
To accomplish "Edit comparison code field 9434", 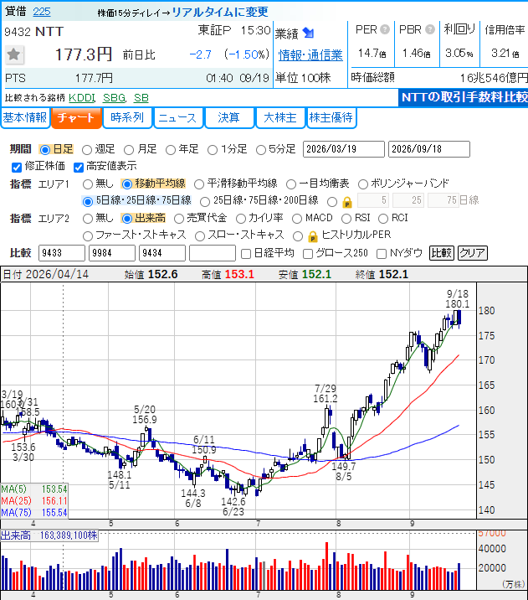I will (162, 253).
